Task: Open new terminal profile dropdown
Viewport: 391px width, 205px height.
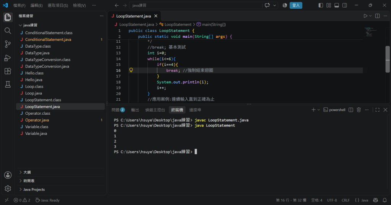Action: point(319,110)
